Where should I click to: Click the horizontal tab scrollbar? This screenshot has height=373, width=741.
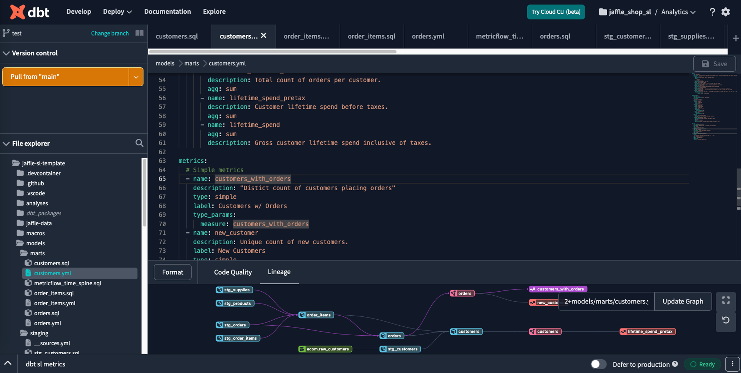[273, 51]
